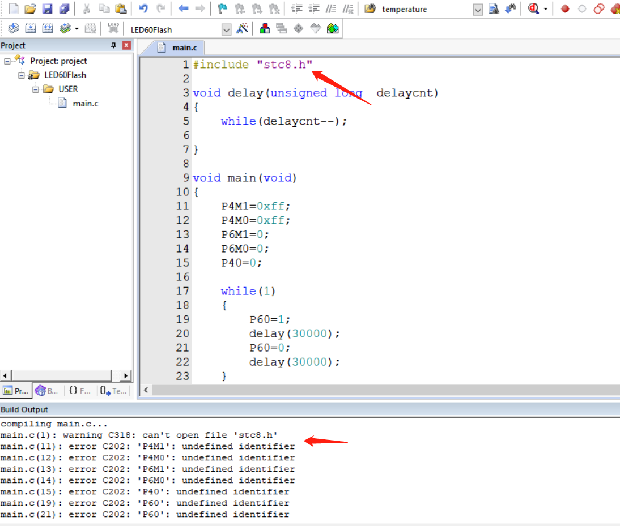Image resolution: width=620 pixels, height=526 pixels.
Task: Open the find text 'temperature' dropdown
Action: (x=478, y=10)
